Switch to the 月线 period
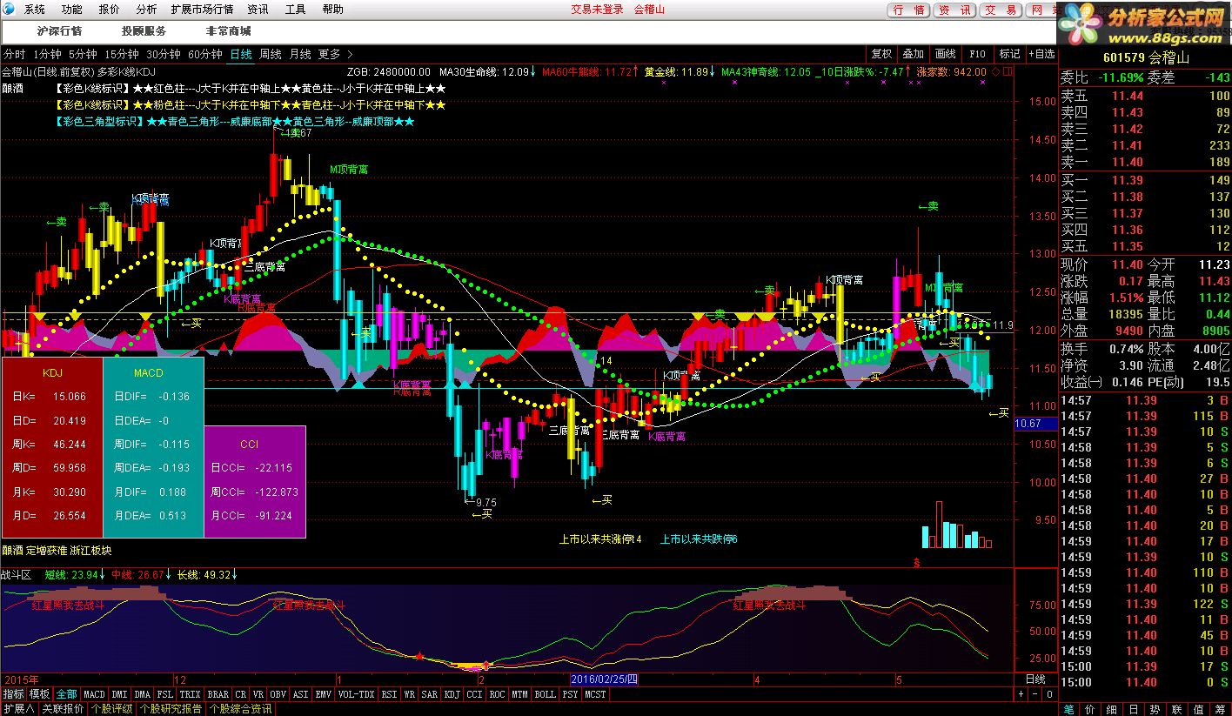Image resolution: width=1232 pixels, height=716 pixels. 300,54
